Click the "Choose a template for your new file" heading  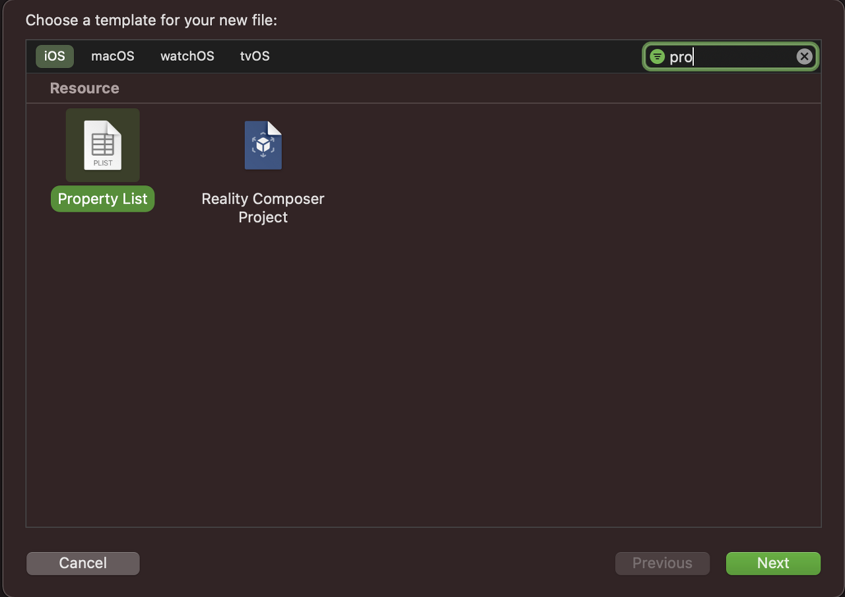(151, 20)
